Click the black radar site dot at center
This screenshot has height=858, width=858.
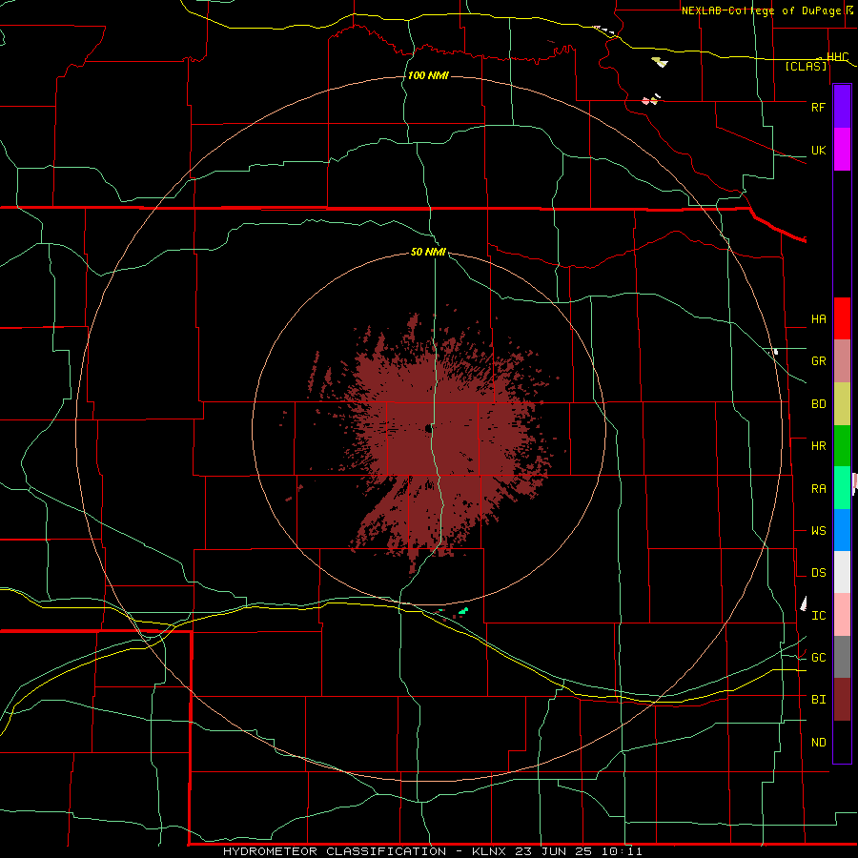pyautogui.click(x=428, y=428)
